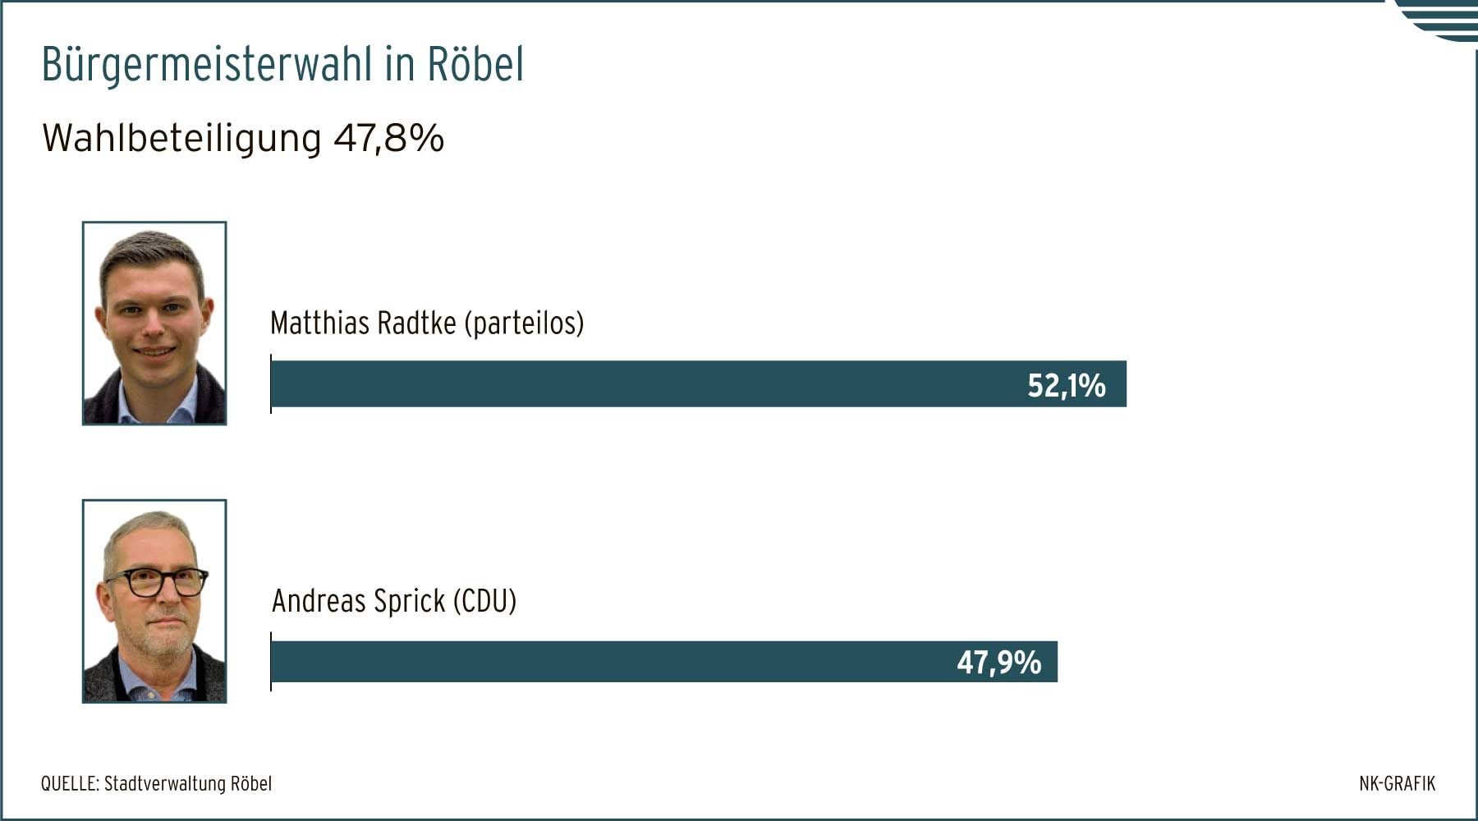Click the QUELLE: Stadtverwaltung Röbel source text
Image resolution: width=1478 pixels, height=821 pixels.
(156, 783)
